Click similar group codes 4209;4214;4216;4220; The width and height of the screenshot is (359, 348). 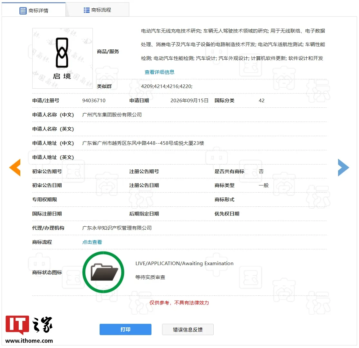[167, 86]
